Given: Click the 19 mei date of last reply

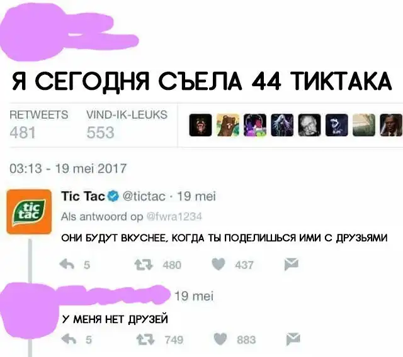Looking at the screenshot, I should click(194, 296).
